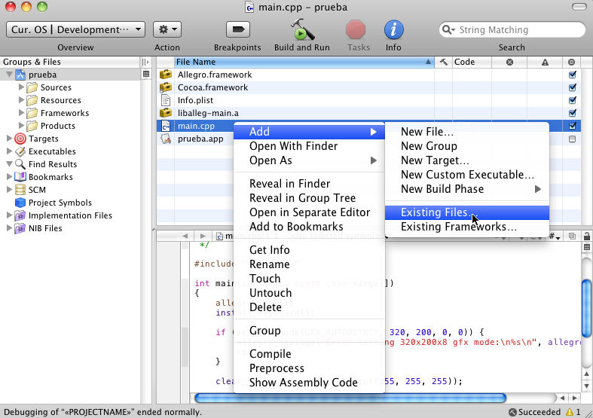Image resolution: width=593 pixels, height=418 pixels.
Task: Toggle the Info.plist target checkbox
Action: pyautogui.click(x=573, y=101)
